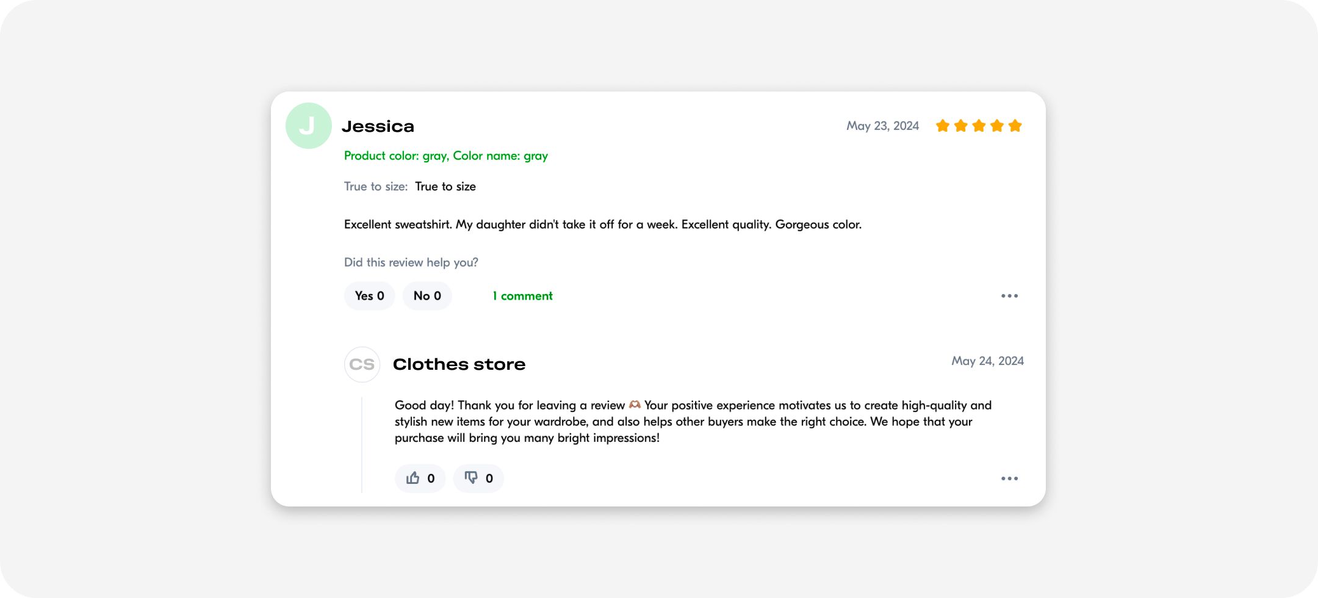Click Jessica's green J avatar
This screenshot has height=598, width=1318.
(309, 126)
